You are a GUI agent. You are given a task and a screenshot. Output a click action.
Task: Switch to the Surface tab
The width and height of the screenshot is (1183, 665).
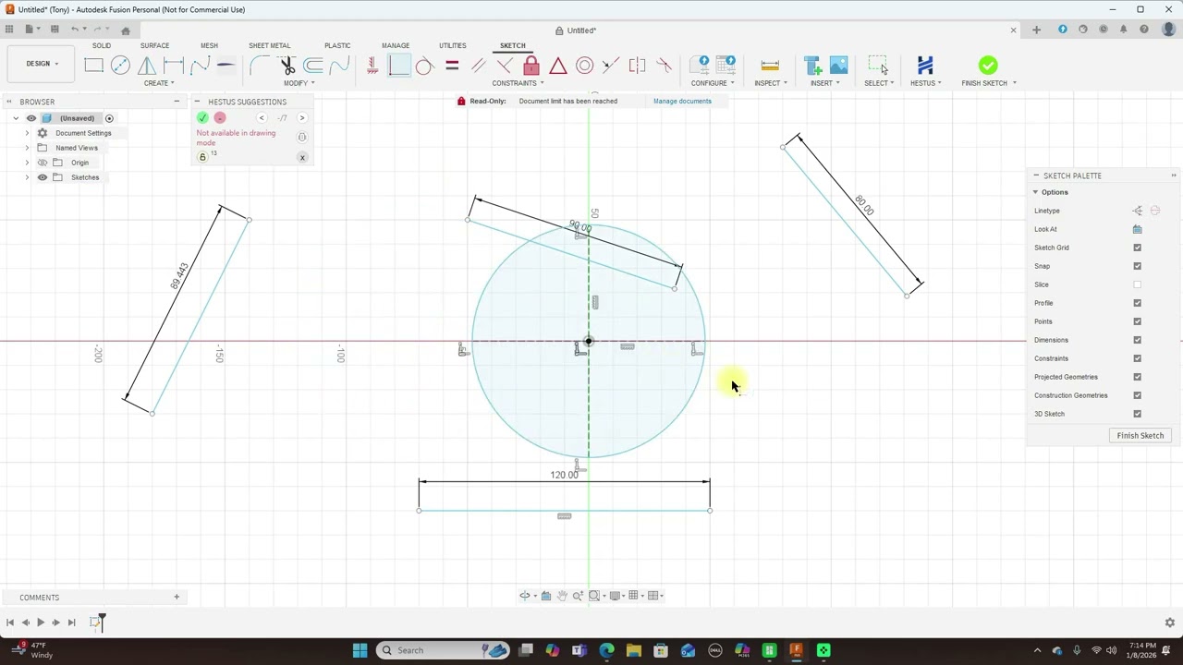click(154, 45)
